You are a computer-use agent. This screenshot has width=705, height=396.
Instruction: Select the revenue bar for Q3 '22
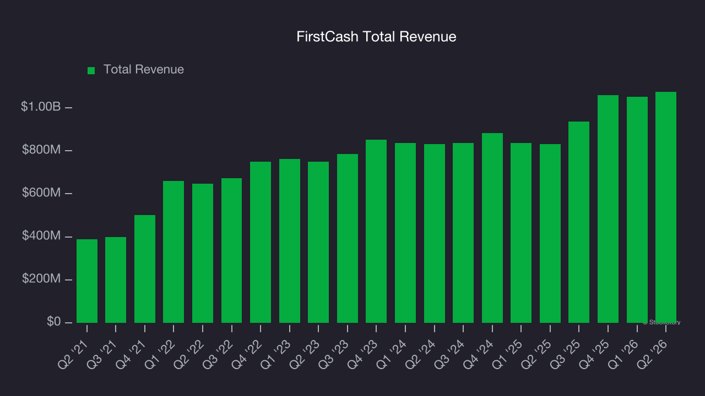(x=231, y=251)
